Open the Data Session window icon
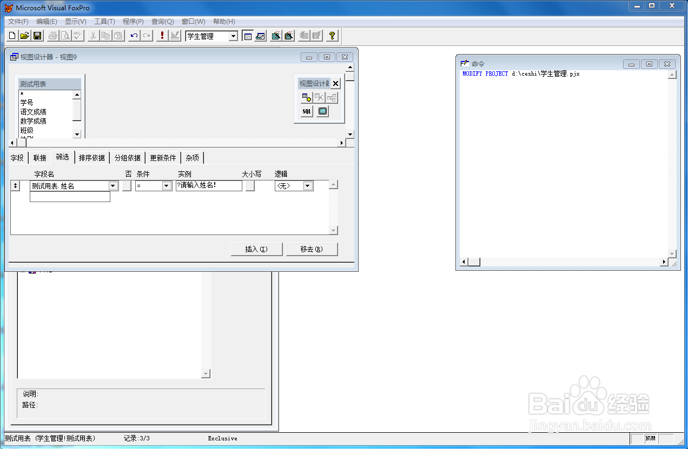Viewport: 688px width, 449px height. pyautogui.click(x=261, y=36)
